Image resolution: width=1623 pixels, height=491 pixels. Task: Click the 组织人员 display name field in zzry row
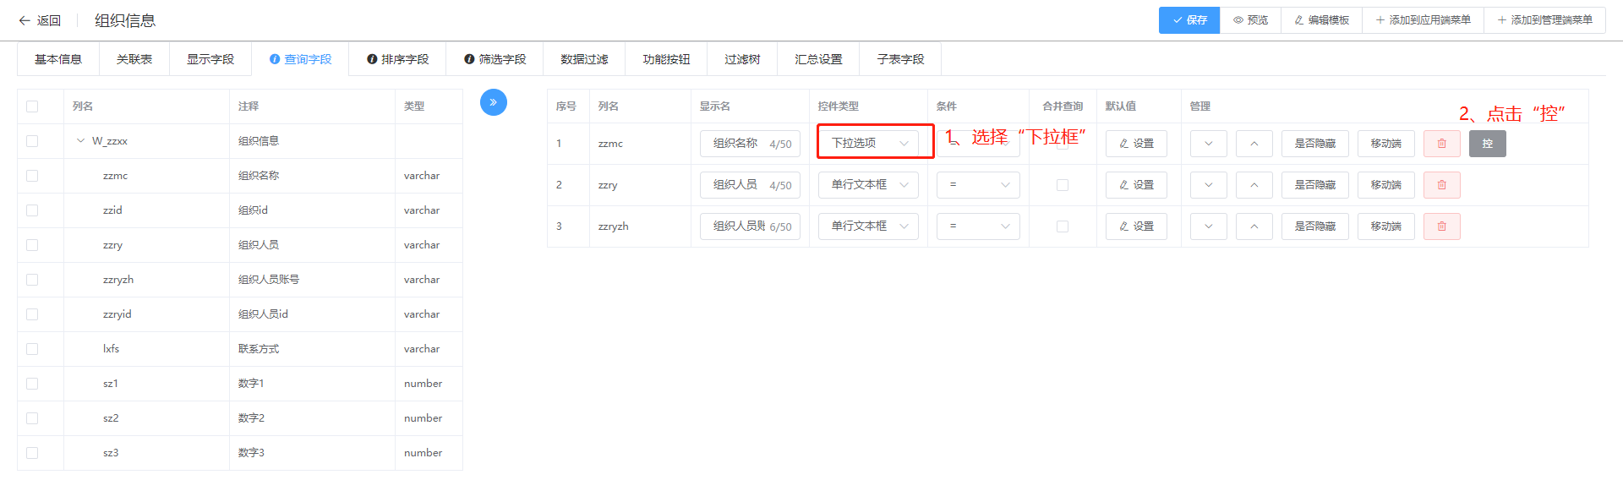750,185
